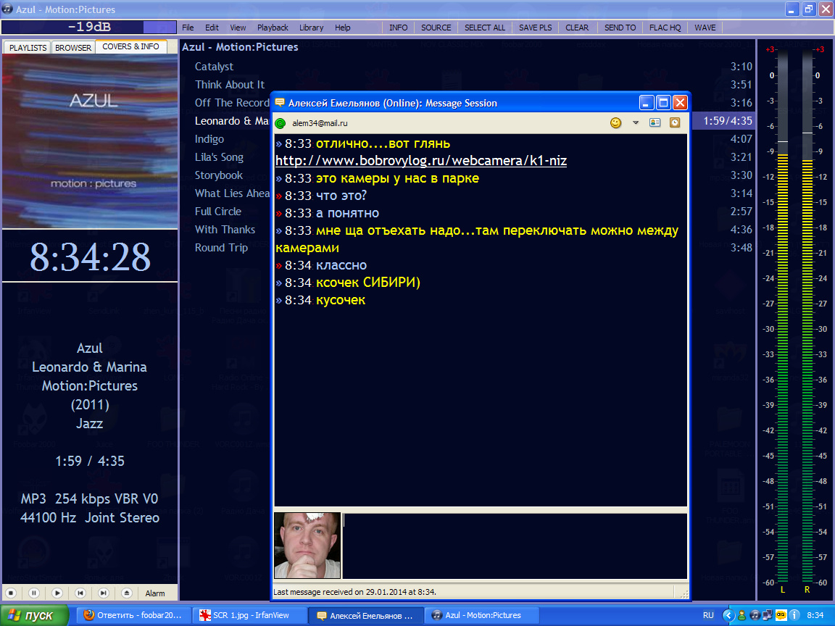Open the bobrovylog.ru webcamera link

coord(420,161)
